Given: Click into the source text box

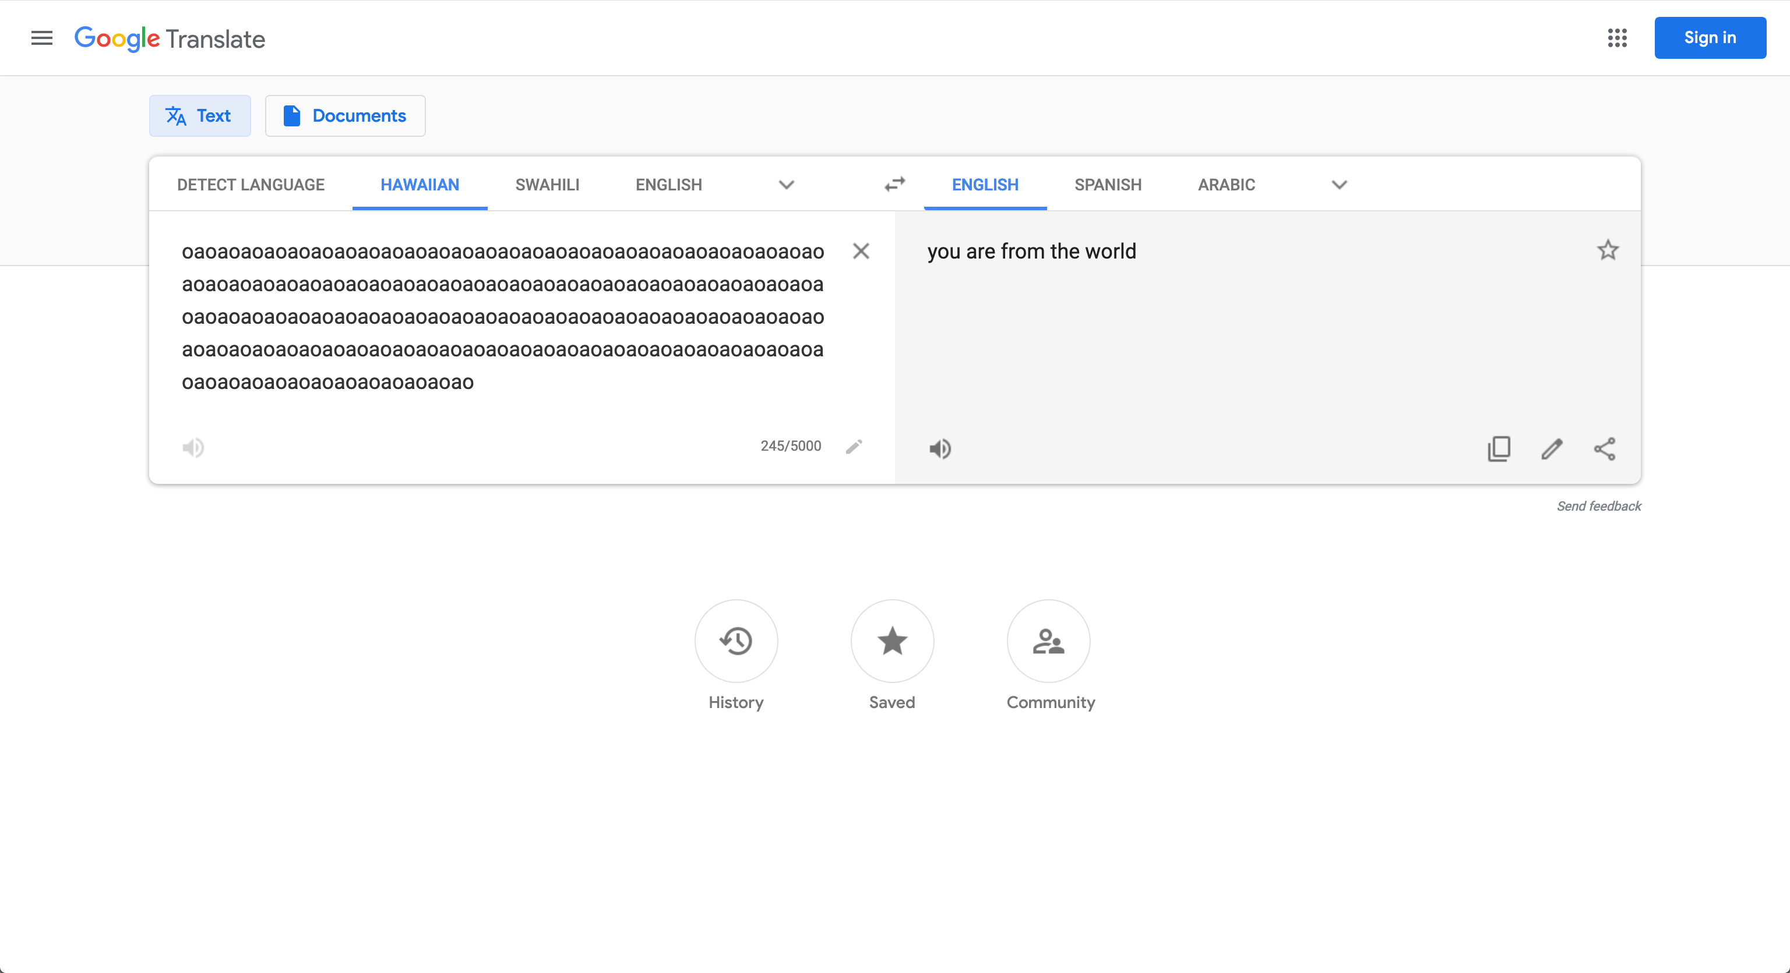Looking at the screenshot, I should pos(502,317).
